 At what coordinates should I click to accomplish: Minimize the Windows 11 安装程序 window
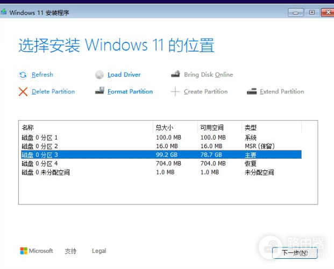(295, 12)
